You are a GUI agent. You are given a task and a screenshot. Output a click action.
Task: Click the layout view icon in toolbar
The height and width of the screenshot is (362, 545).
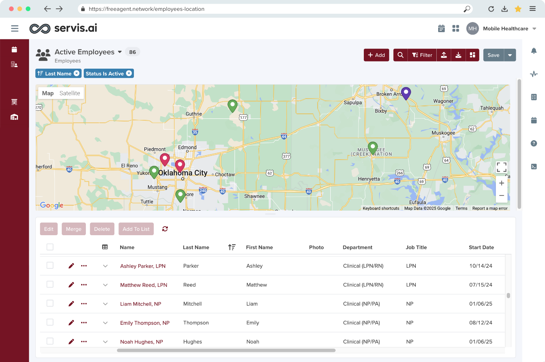(472, 55)
